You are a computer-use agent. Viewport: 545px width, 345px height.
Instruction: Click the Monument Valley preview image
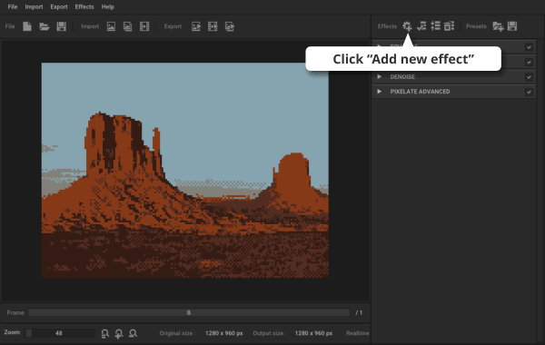pyautogui.click(x=185, y=171)
